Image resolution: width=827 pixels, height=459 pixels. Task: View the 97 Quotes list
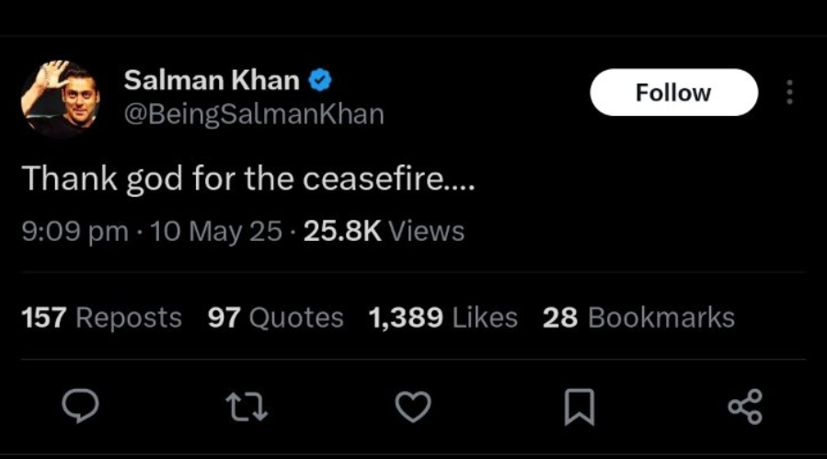click(x=275, y=317)
